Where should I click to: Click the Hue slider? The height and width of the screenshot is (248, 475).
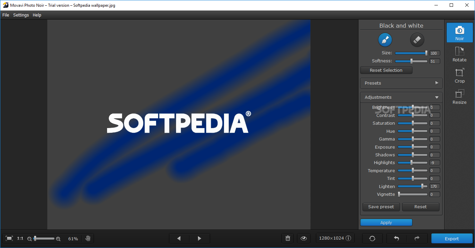[x=412, y=131]
